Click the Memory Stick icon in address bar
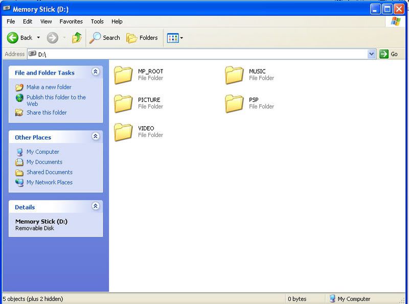The image size is (409, 304). point(32,54)
